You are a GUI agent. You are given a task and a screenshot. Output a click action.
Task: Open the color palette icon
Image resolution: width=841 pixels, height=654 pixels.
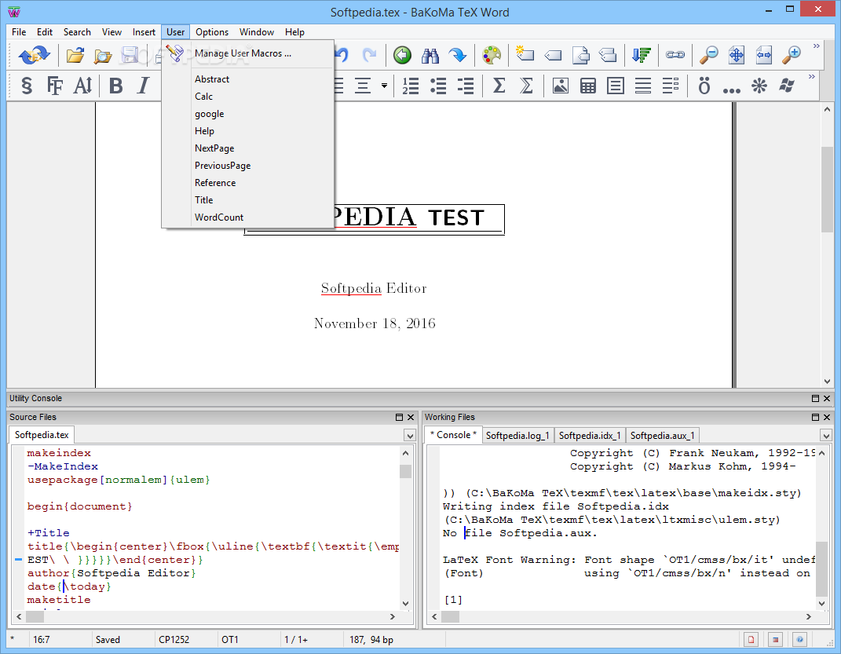(x=491, y=55)
